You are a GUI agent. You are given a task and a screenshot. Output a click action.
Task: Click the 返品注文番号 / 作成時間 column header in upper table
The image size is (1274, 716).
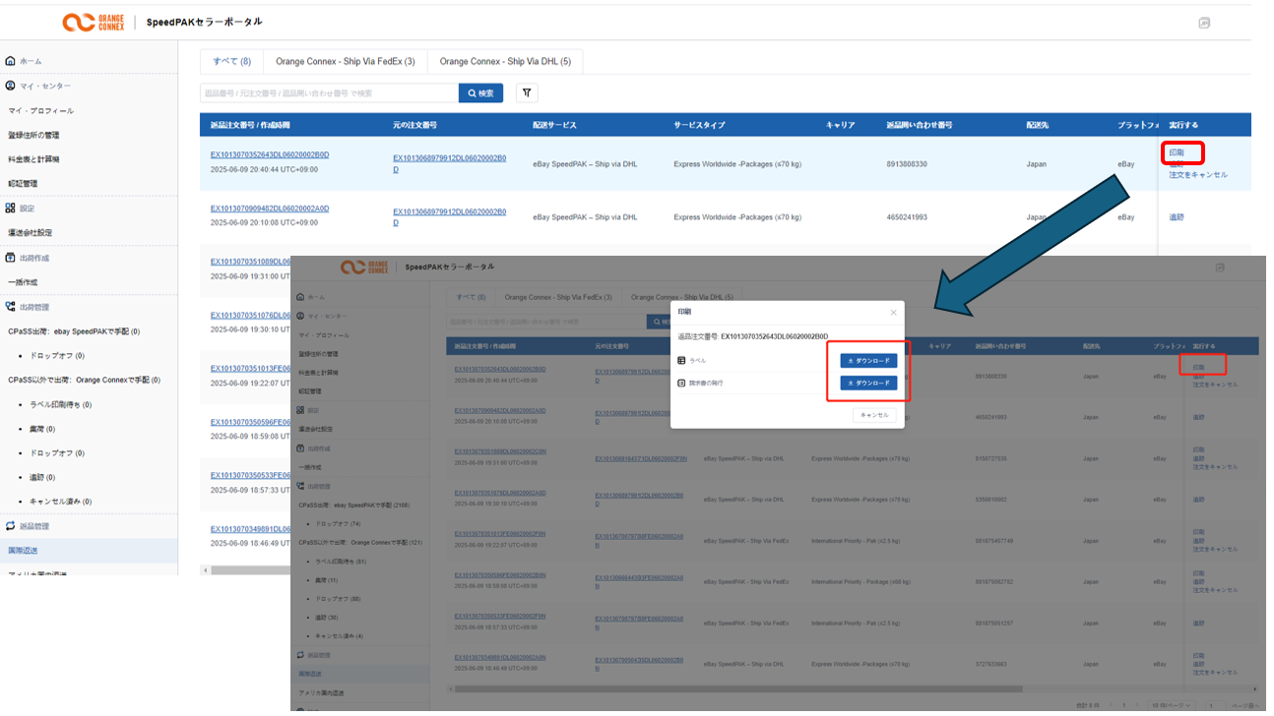(250, 125)
